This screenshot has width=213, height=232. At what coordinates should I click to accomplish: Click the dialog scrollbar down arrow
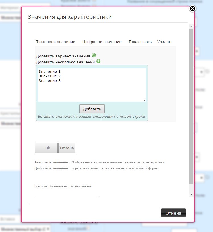click(x=191, y=195)
